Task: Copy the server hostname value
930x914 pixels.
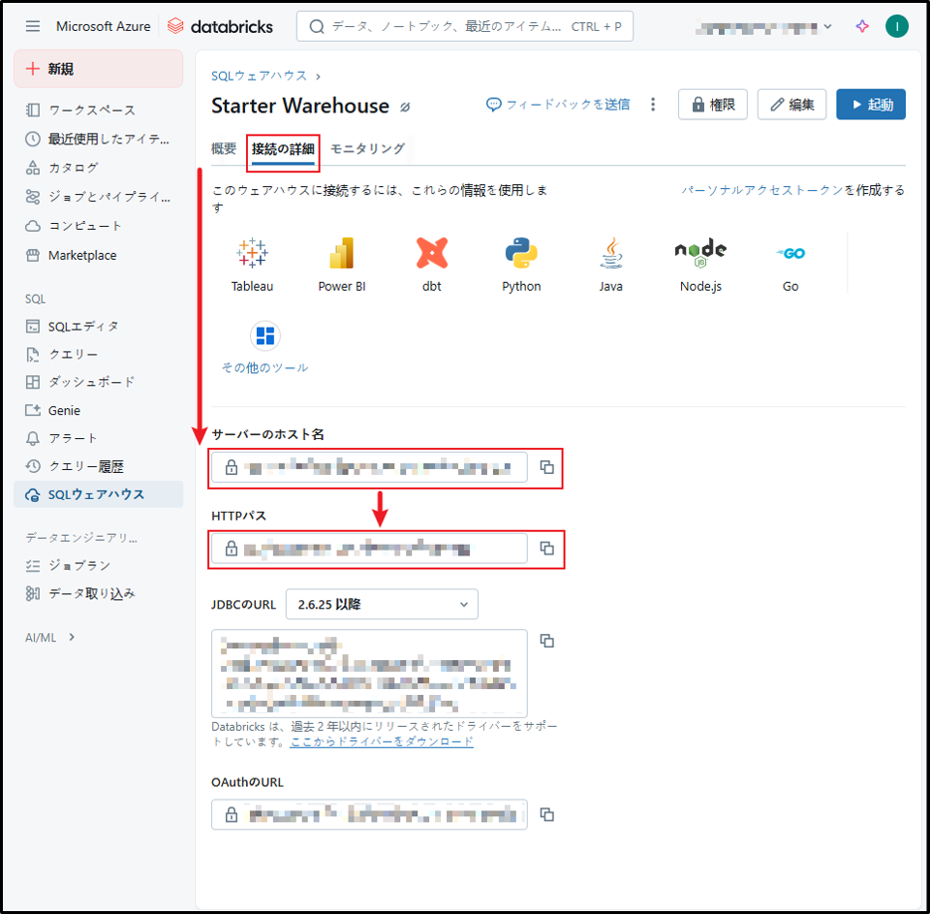Action: (546, 467)
